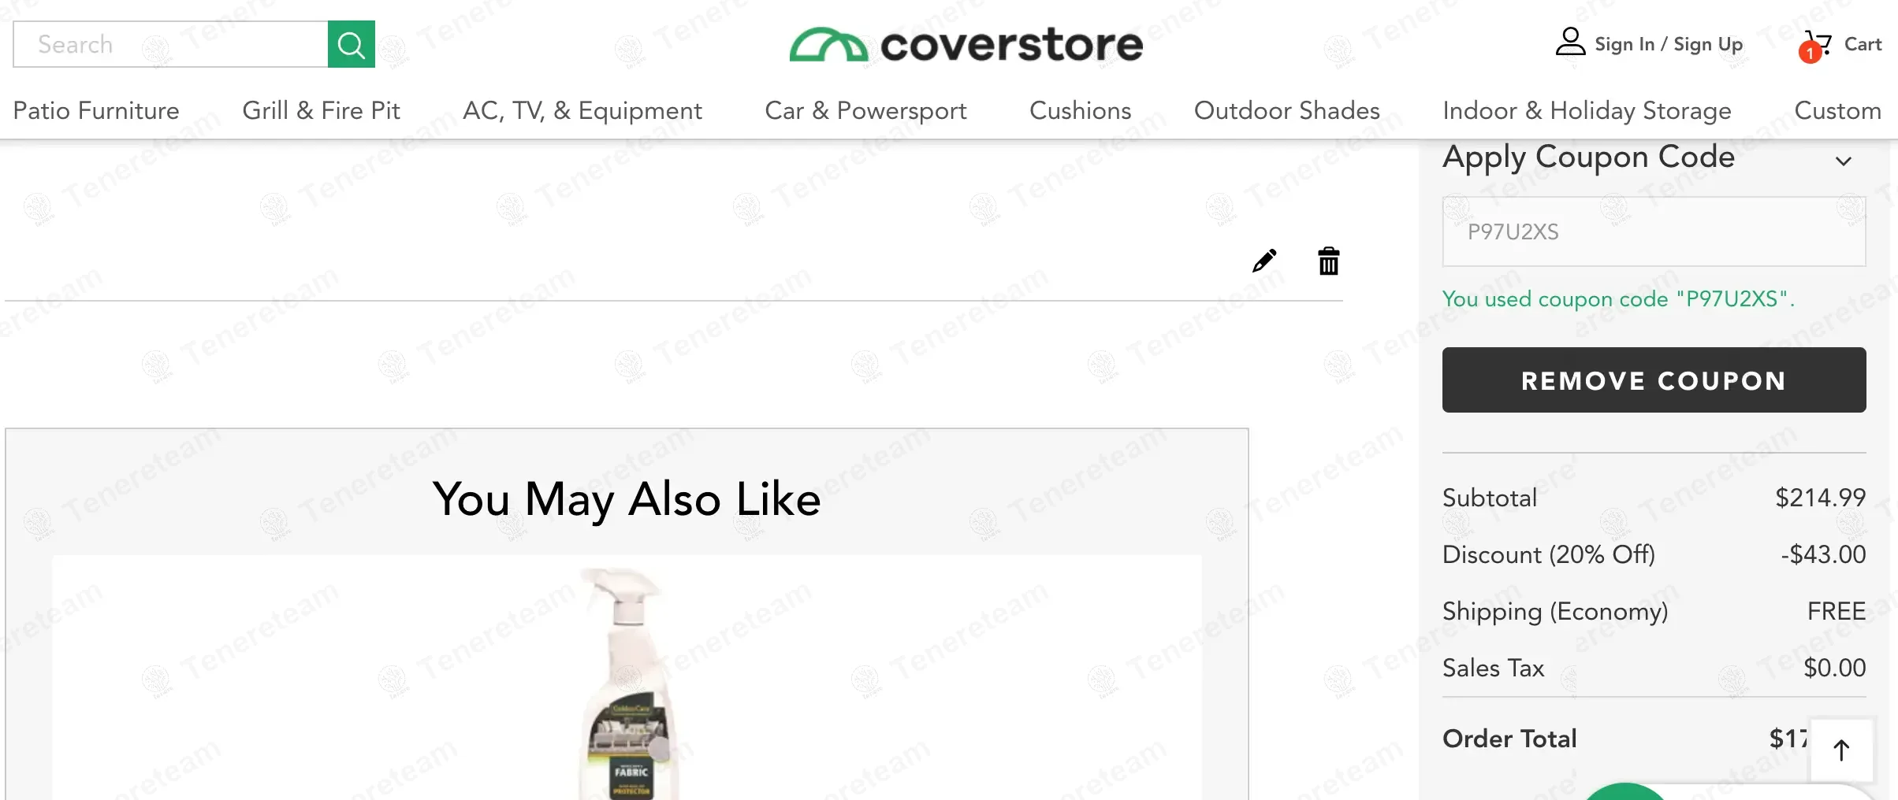Open the Grill & Fire Pit menu
The height and width of the screenshot is (800, 1898).
coord(321,110)
